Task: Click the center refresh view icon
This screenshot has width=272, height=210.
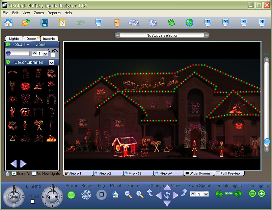Action: click(167, 195)
